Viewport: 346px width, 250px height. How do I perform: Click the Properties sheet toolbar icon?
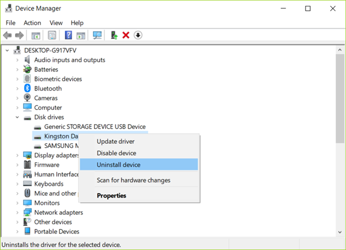pyautogui.click(x=52, y=35)
